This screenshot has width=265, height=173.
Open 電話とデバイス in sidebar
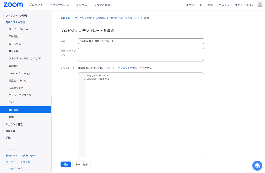(x=17, y=80)
